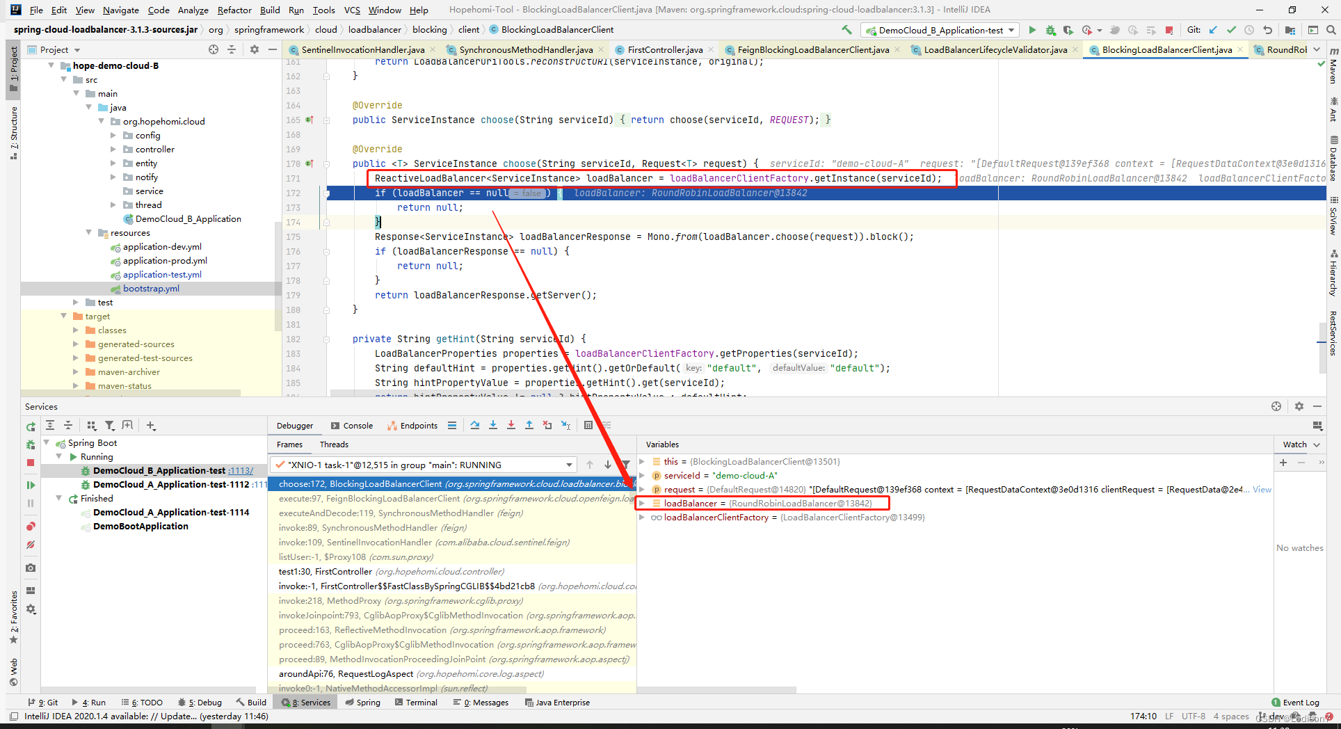1341x729 pixels.
Task: Click Expand All icon in Services toolbar
Action: point(50,425)
